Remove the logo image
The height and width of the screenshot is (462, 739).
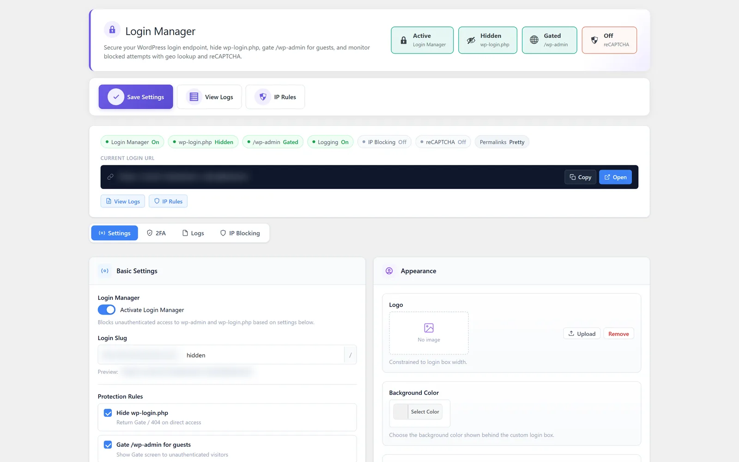pos(618,334)
